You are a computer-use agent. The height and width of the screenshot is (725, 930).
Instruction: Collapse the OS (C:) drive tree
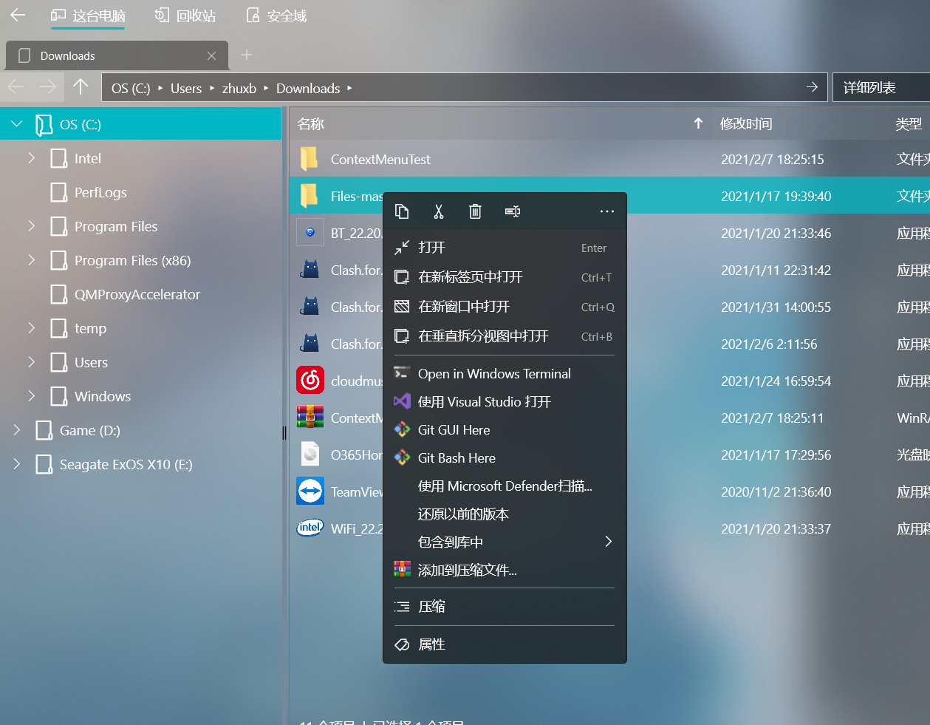click(16, 124)
